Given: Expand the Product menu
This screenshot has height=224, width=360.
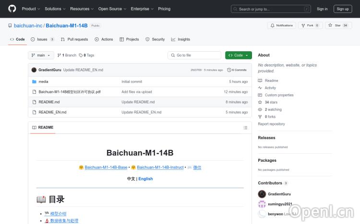Looking at the screenshot, I should pos(31,9).
